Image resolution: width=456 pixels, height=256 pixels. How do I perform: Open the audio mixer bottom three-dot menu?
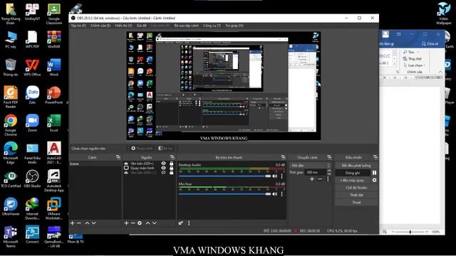189,223
